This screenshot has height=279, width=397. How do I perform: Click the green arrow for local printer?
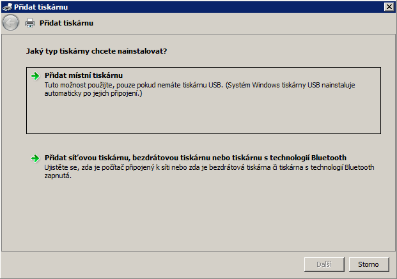35,76
